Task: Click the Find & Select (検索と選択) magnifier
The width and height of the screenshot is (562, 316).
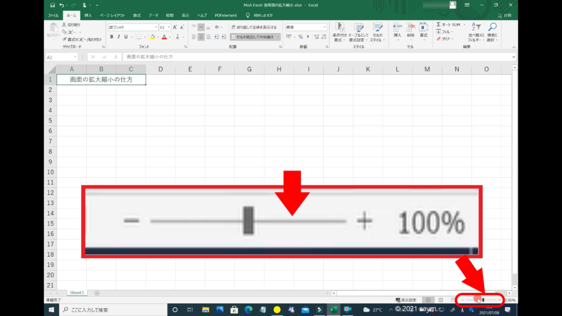Action: [x=492, y=32]
